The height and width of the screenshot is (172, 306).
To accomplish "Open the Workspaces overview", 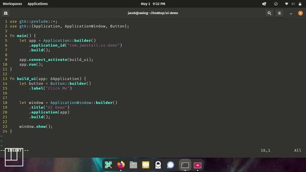I will point(12,4).
